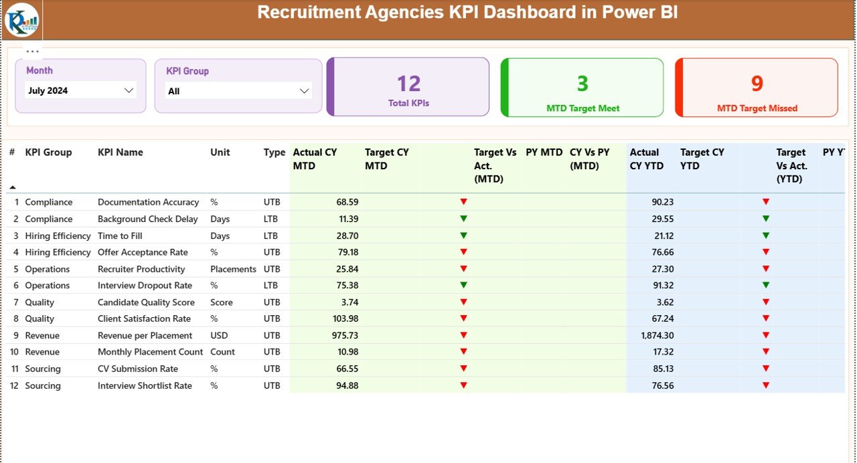Click red MTD indicator for Candidate Quality Score

coord(463,302)
